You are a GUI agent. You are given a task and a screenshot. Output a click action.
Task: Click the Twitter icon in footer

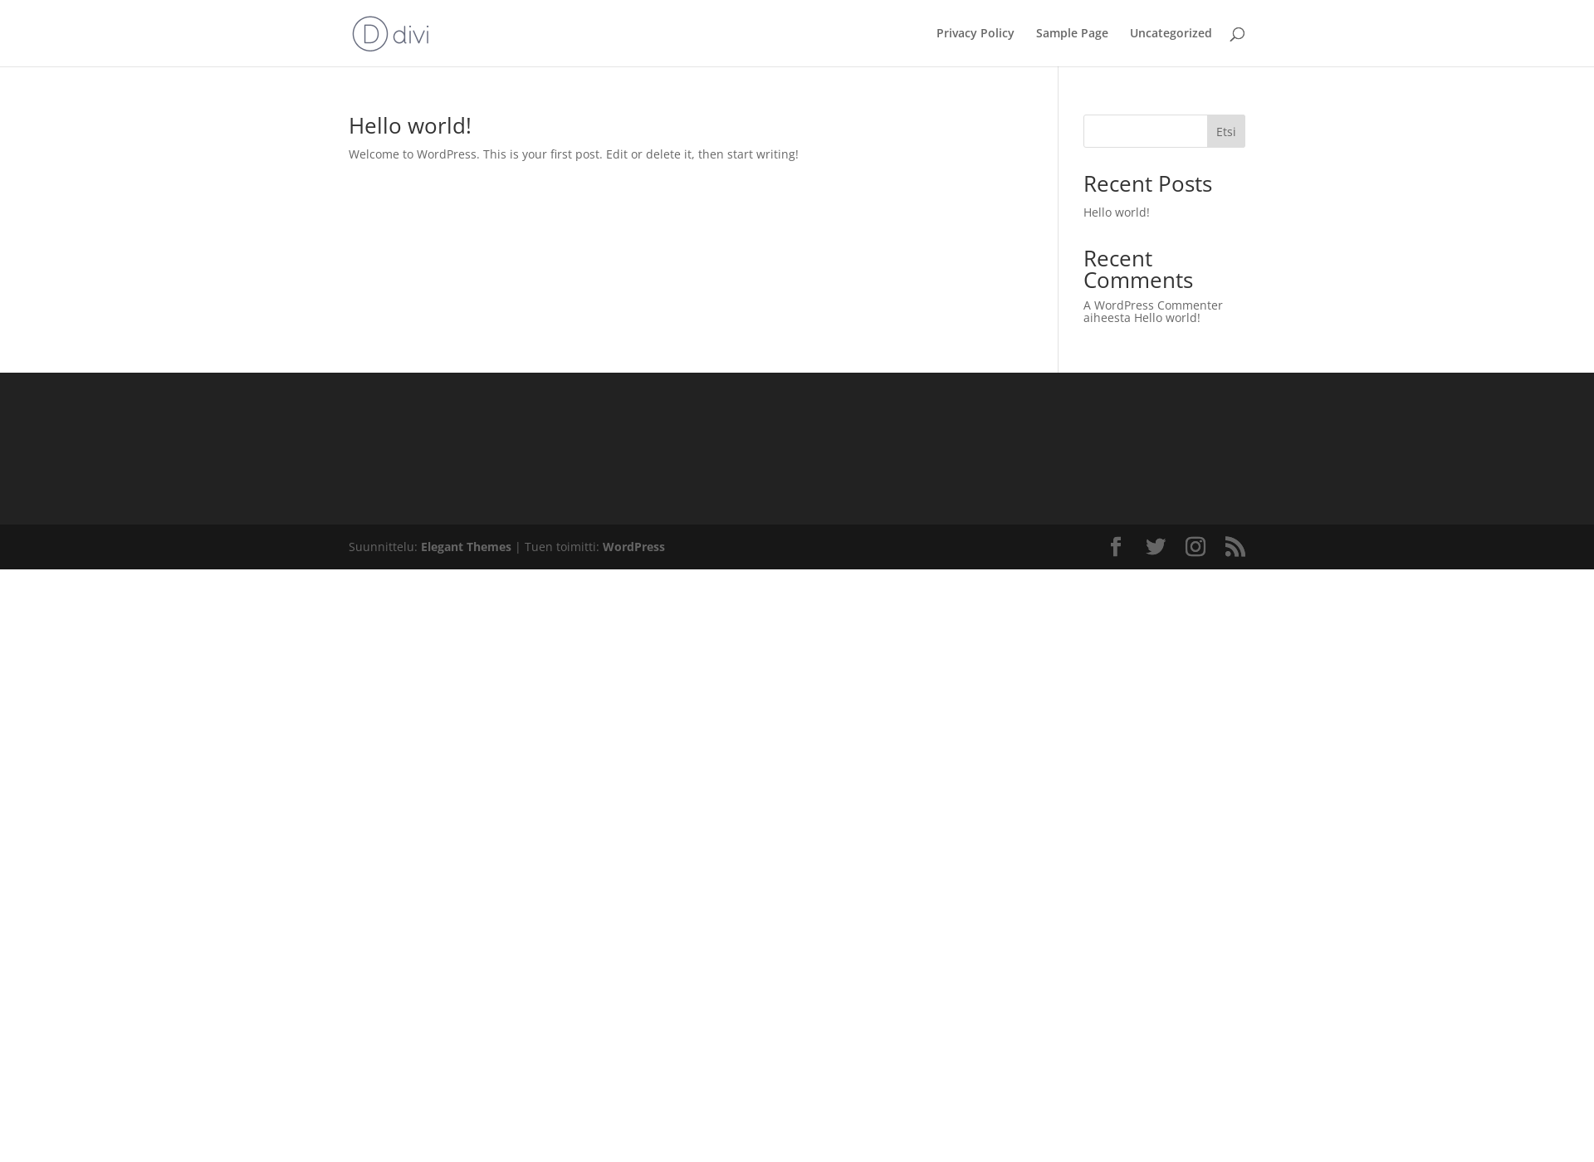click(1155, 547)
